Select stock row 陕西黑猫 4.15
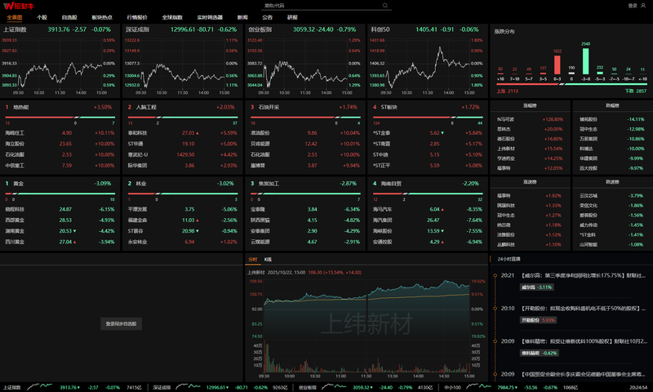653x392 pixels. 305,220
